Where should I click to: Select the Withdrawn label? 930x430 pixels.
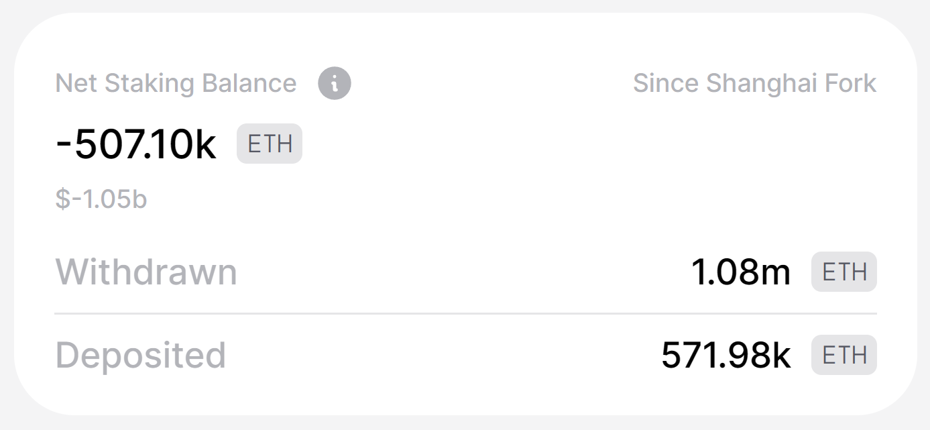146,272
